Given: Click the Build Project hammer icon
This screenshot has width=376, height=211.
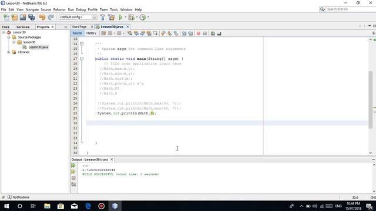Looking at the screenshot, I should [103, 17].
